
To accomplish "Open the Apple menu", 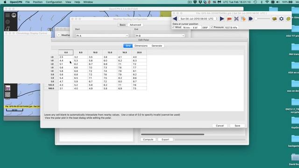I will click(5, 2).
